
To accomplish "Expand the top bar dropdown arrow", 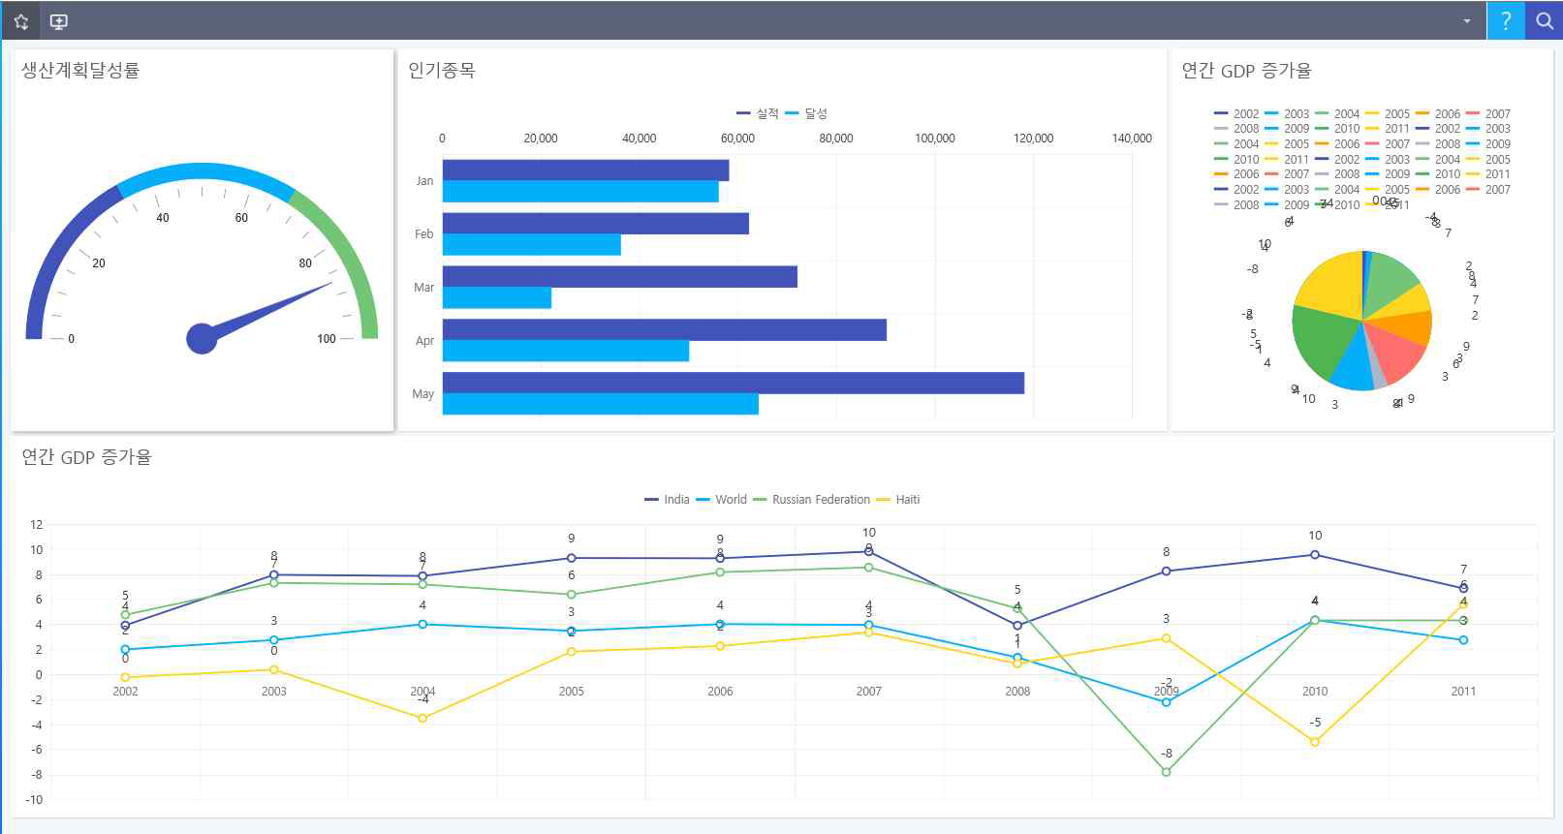I will point(1467,21).
